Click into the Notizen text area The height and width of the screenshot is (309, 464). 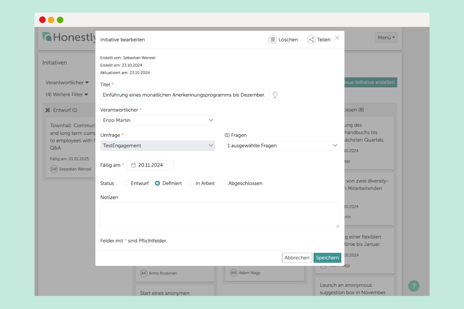(220, 215)
